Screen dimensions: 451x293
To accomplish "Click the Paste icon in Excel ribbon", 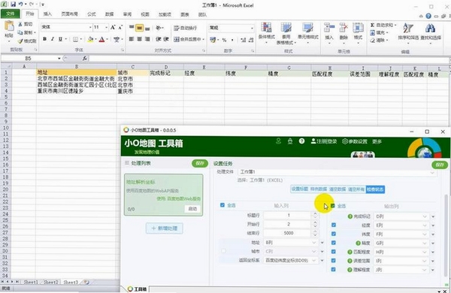I will (x=9, y=26).
